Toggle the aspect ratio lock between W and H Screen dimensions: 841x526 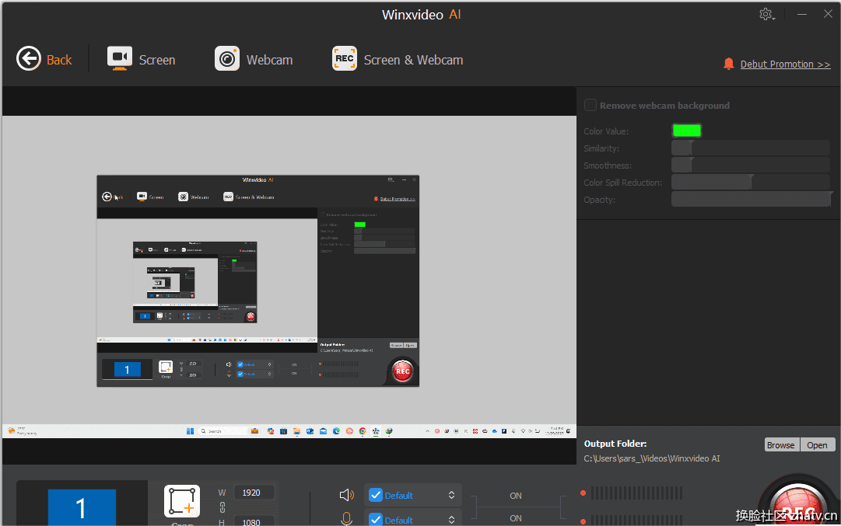222,507
